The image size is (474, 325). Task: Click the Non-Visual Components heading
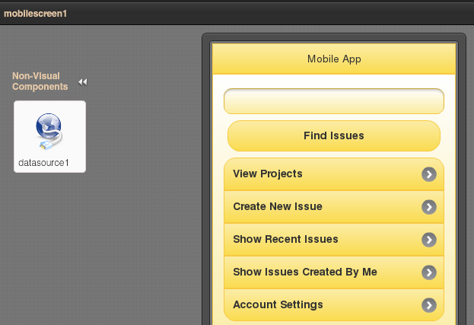40,81
